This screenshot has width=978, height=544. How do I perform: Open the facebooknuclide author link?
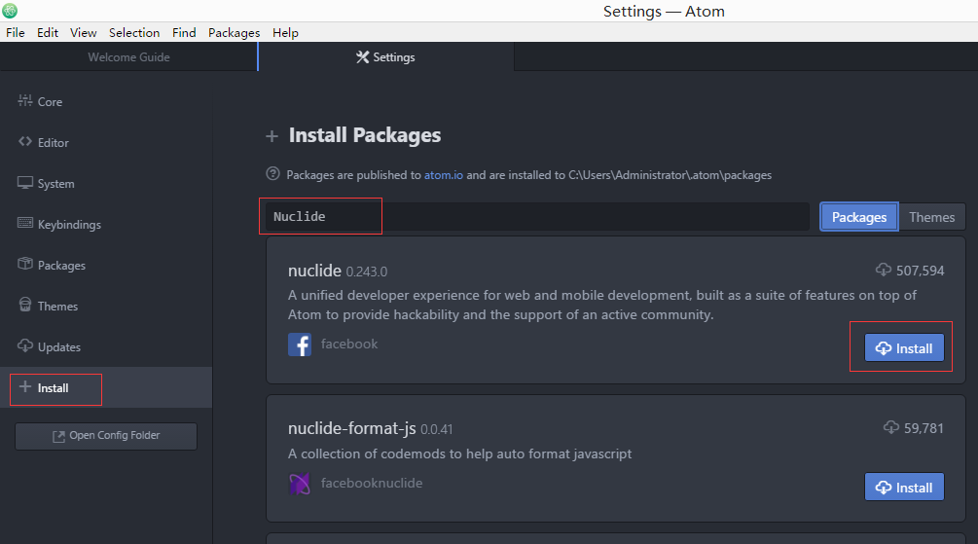[372, 483]
